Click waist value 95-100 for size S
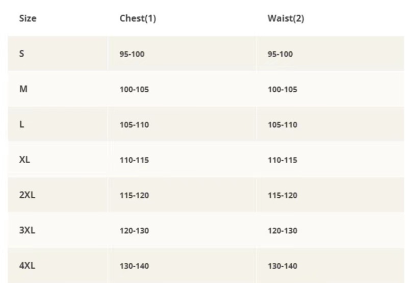 coord(280,54)
